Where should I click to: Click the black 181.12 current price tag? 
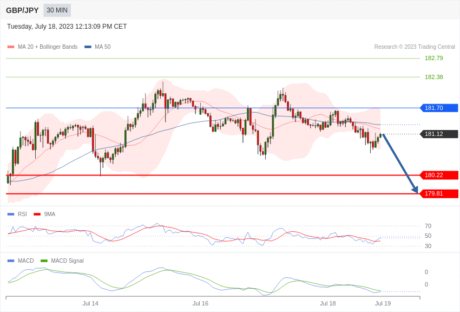pyautogui.click(x=439, y=134)
